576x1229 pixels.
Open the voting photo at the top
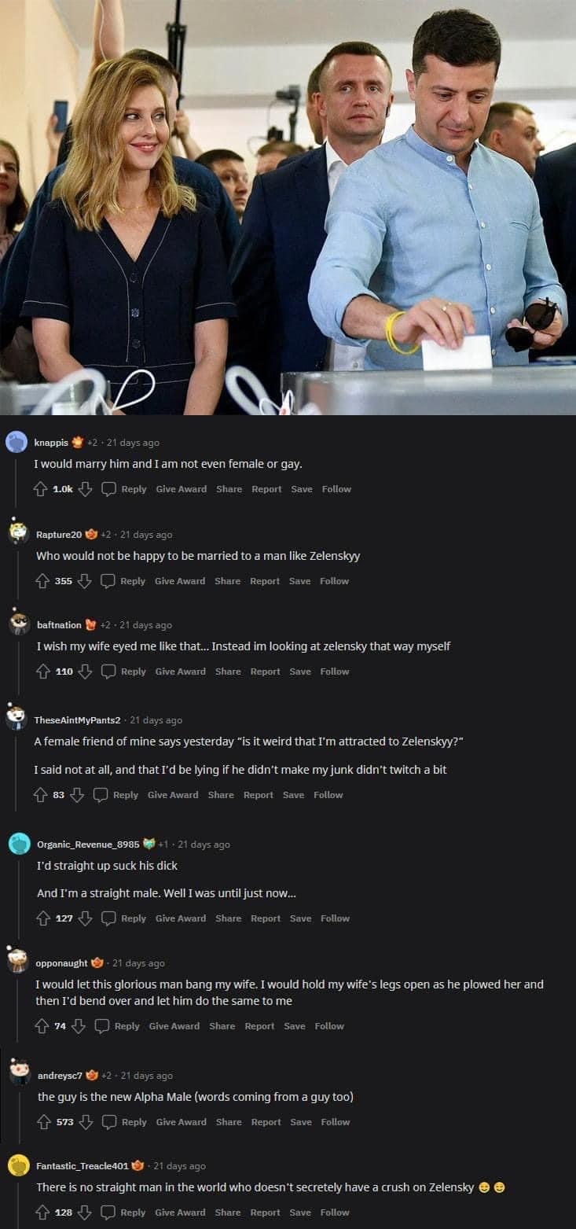[288, 207]
